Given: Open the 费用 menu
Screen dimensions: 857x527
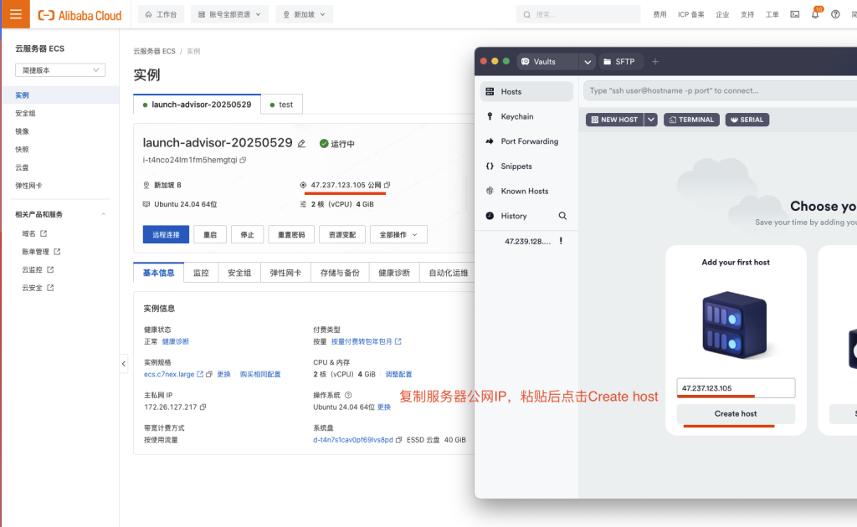Looking at the screenshot, I should coord(659,14).
